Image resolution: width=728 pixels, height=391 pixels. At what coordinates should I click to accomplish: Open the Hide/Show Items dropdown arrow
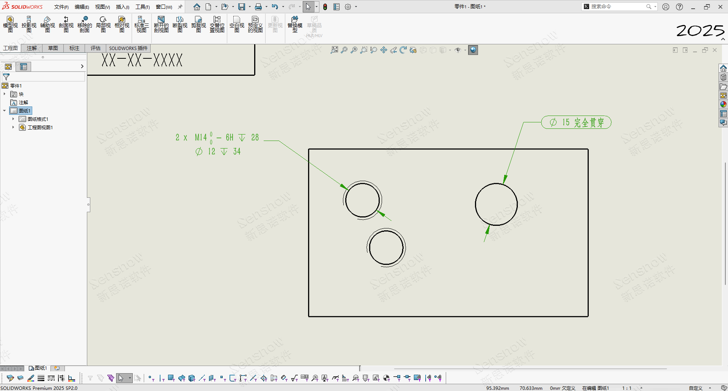pyautogui.click(x=465, y=50)
